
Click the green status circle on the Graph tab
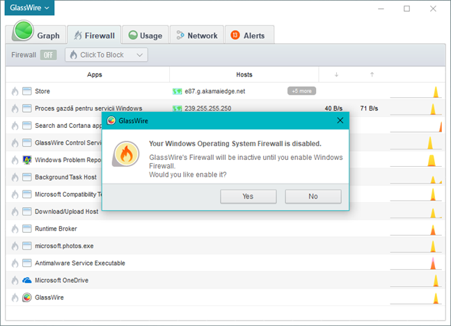tap(23, 31)
